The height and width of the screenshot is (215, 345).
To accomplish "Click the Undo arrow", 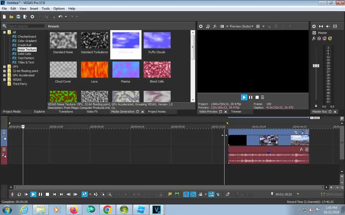I will (60, 17).
